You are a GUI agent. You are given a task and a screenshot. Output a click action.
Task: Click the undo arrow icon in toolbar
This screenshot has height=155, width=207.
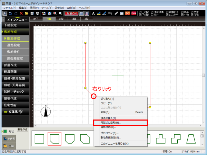coord(10,13)
